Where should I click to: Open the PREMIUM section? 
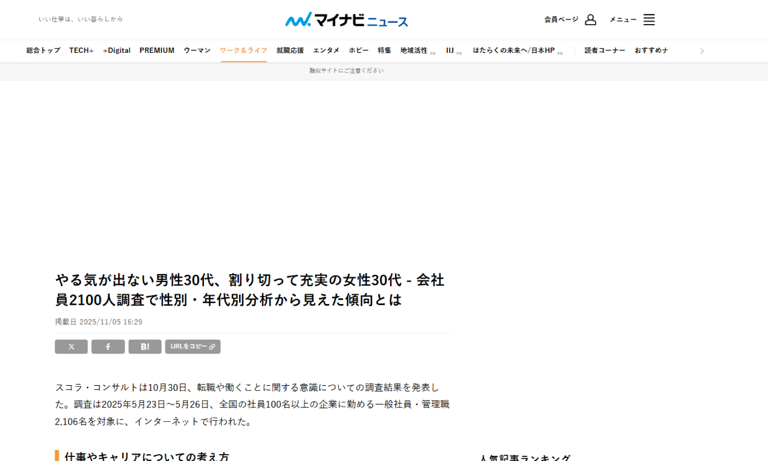[x=157, y=51]
